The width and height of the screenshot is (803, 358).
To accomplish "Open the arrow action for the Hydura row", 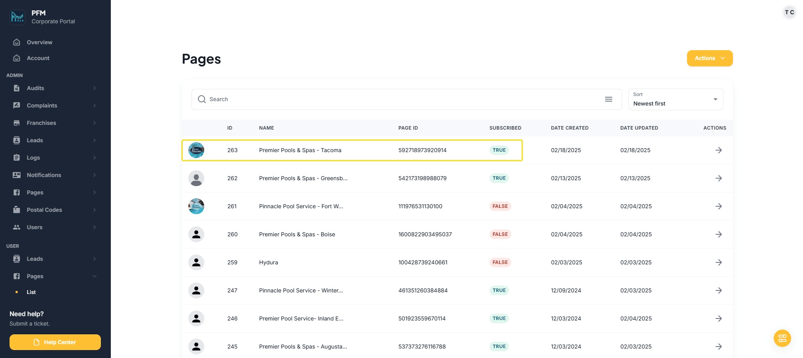I will pyautogui.click(x=719, y=262).
